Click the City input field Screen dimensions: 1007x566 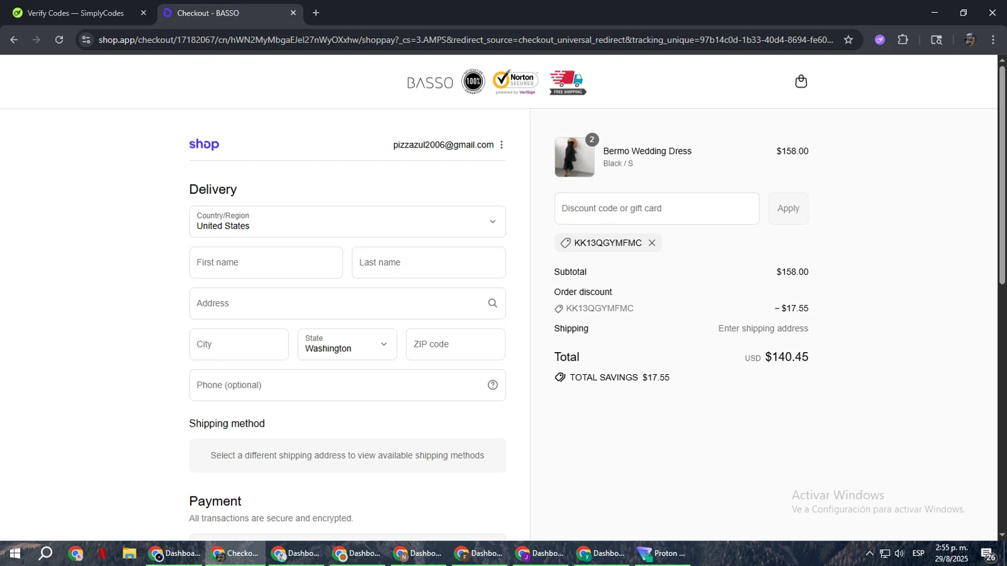239,344
